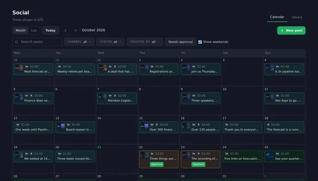This screenshot has width=318, height=181.
Task: Switch to List view
Action: (34, 30)
